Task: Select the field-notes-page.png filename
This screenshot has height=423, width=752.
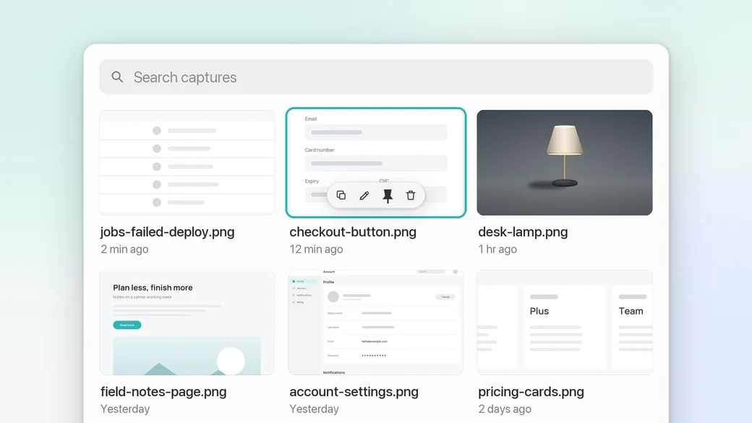Action: tap(163, 392)
